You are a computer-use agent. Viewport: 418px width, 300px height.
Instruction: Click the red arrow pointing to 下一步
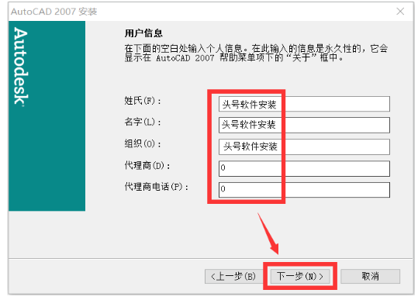point(268,233)
